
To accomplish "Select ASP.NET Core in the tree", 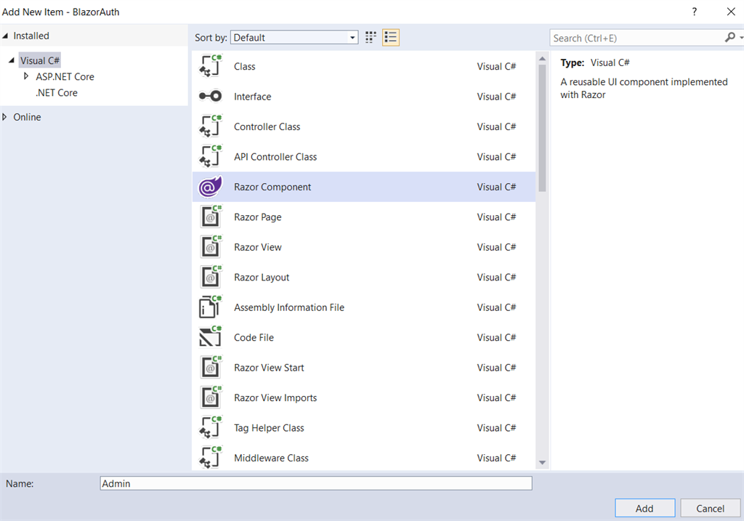I will point(64,76).
